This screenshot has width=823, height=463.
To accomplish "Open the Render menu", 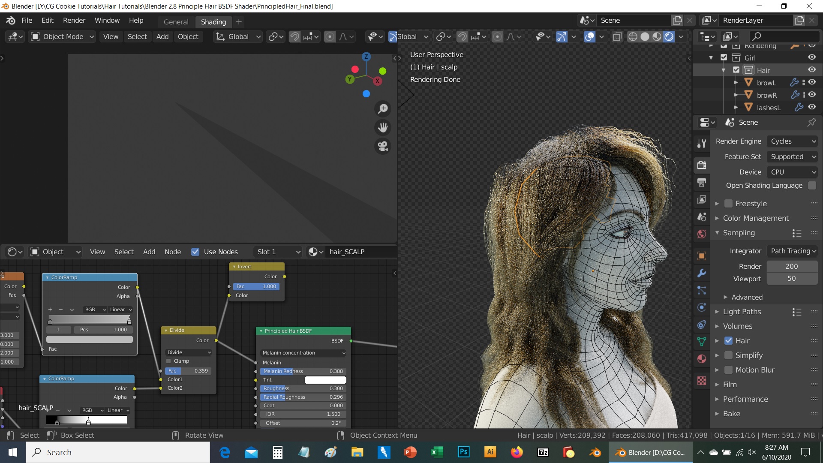I will [x=74, y=21].
